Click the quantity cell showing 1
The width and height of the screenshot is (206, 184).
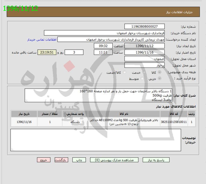[x=50, y=122]
